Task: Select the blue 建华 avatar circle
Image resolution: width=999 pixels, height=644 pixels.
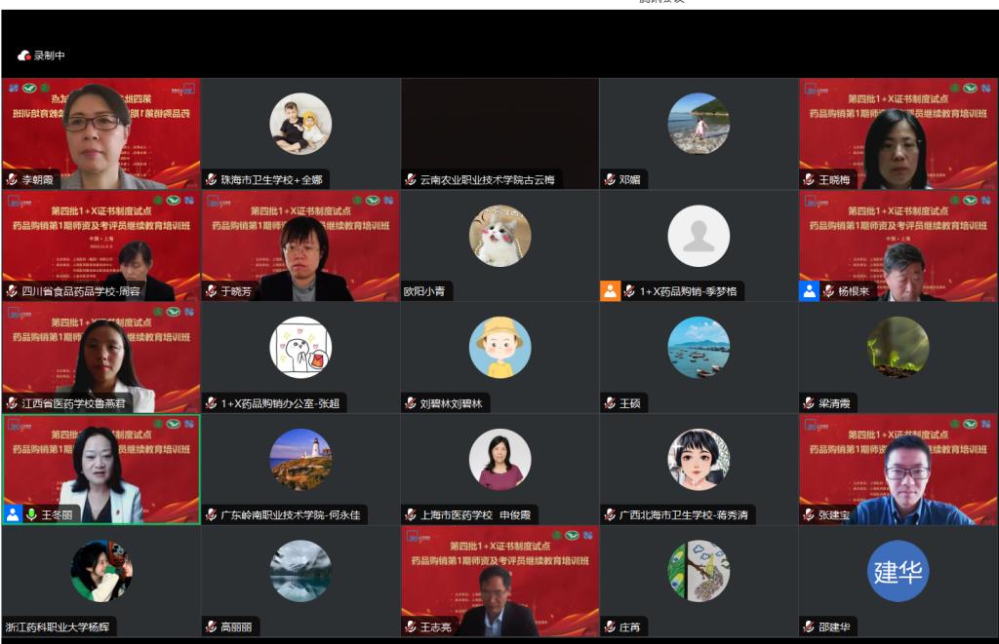Action: tap(898, 571)
